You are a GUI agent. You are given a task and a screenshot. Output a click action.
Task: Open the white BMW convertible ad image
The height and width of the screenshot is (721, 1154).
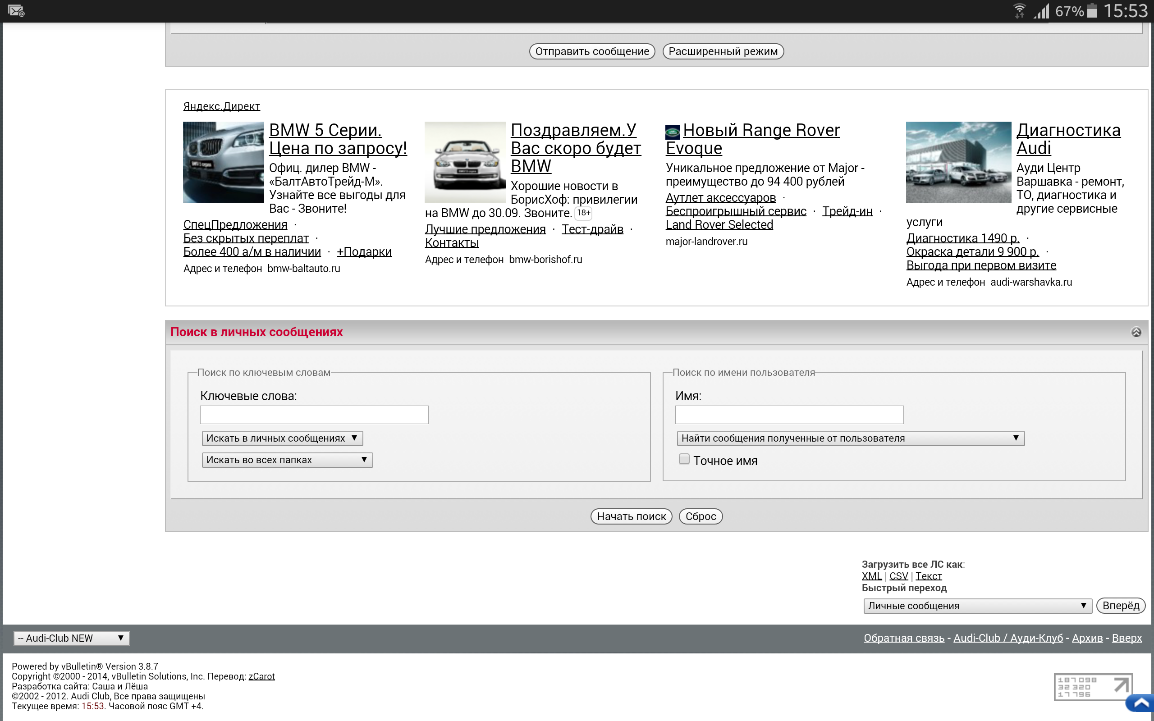click(x=465, y=162)
